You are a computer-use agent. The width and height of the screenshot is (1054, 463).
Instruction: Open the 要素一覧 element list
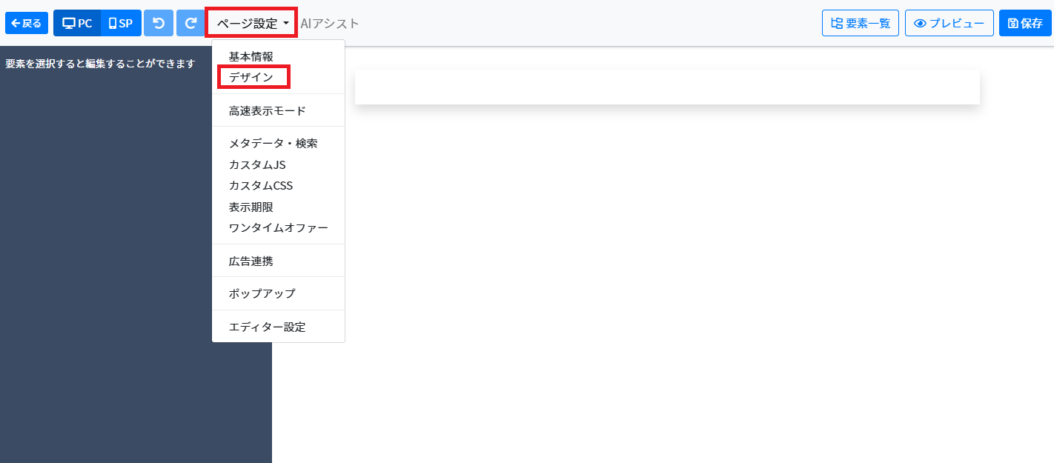pos(860,23)
